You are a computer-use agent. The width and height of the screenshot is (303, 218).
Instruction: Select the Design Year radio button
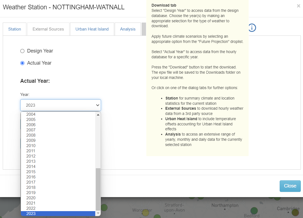coord(23,51)
